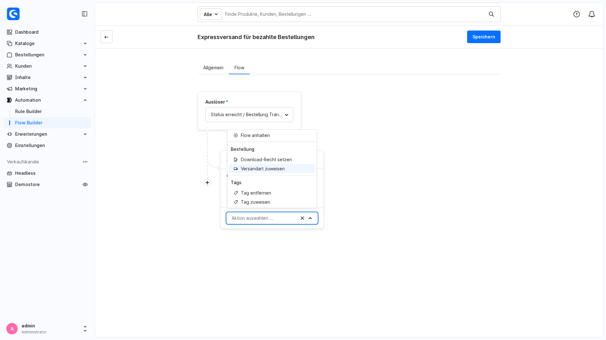Click the plus icon to add a sequence
This screenshot has width=606, height=340.
click(x=207, y=183)
